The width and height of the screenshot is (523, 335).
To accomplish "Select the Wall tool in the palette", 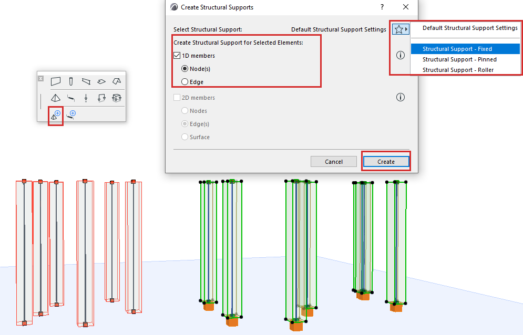I will click(x=56, y=81).
